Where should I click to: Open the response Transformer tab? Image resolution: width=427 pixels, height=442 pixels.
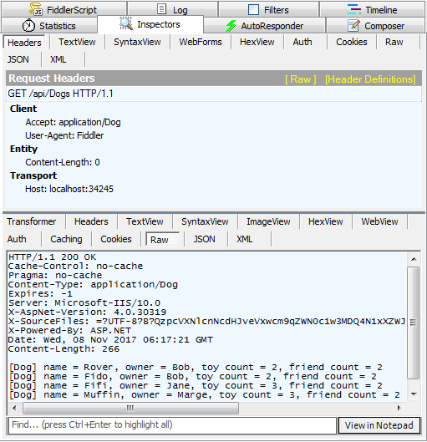(x=32, y=221)
